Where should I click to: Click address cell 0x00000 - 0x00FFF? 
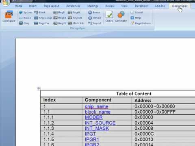click(x=155, y=112)
